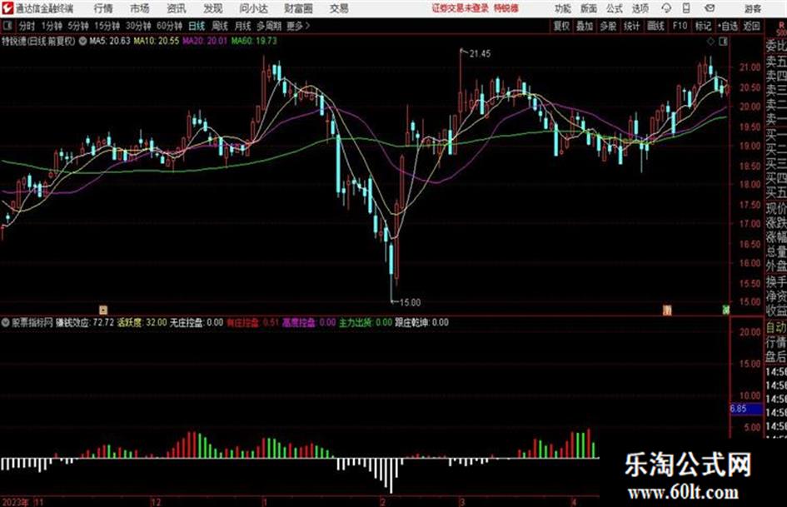787x507 pixels.
Task: Click the MA10: 20.55 value label
Action: 156,41
